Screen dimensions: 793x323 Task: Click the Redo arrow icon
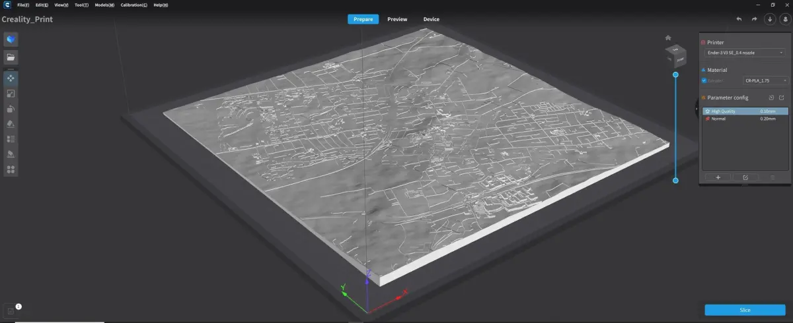pos(755,19)
